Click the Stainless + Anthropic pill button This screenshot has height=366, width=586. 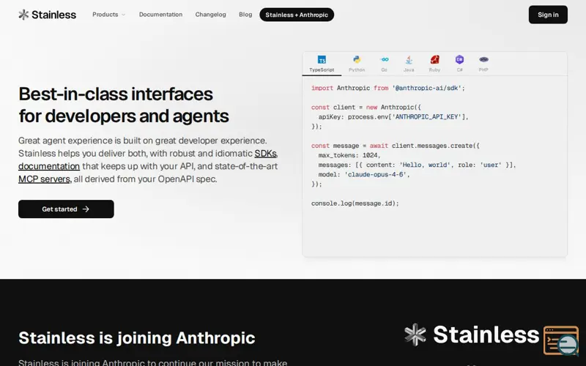click(x=297, y=15)
